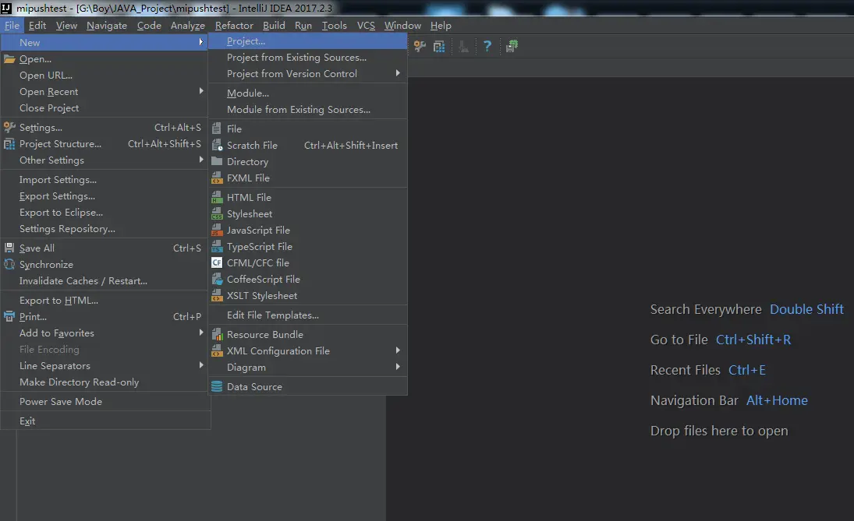854x521 pixels.
Task: Create a new File from the submenu
Action: coord(308,129)
